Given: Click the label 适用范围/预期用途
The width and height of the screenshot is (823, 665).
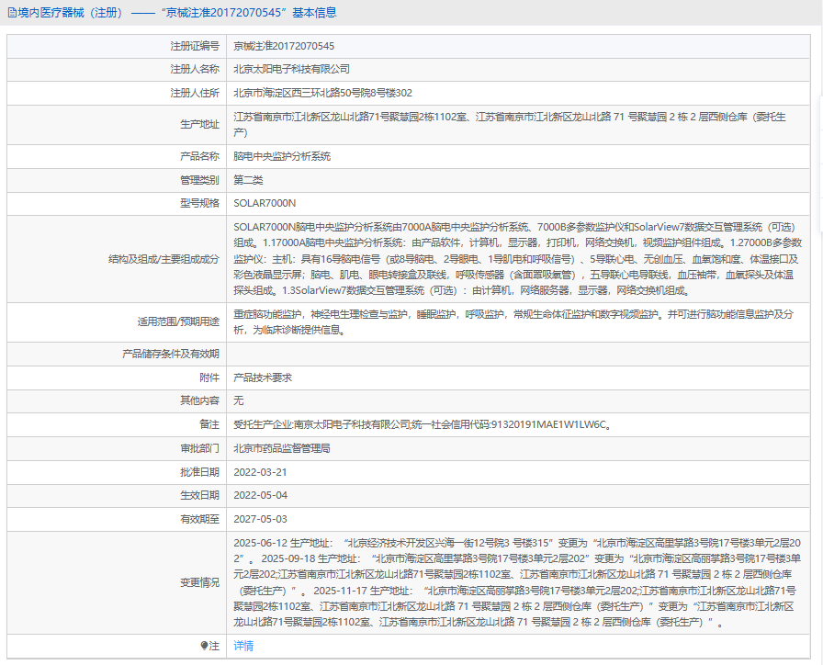Looking at the screenshot, I should 178,321.
